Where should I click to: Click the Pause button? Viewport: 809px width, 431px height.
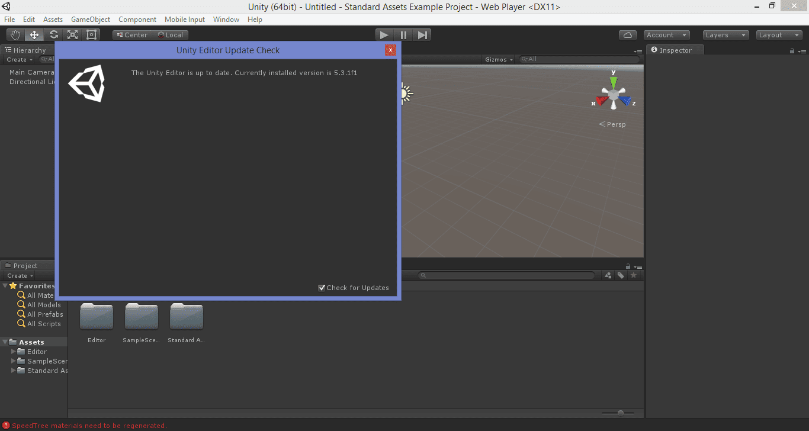[x=403, y=35]
